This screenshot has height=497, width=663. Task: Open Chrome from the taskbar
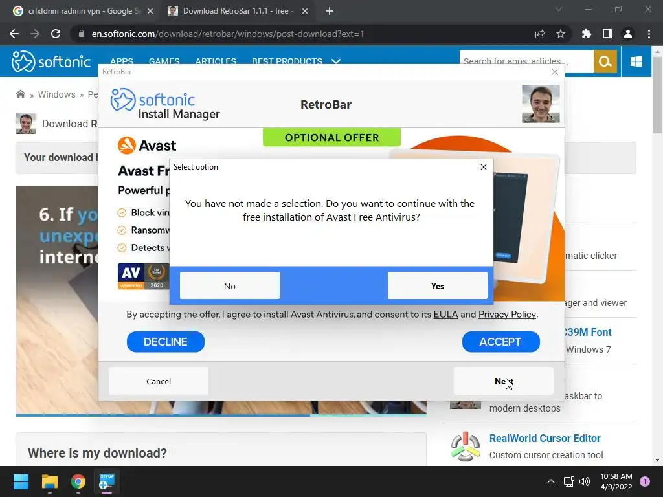[x=78, y=481]
